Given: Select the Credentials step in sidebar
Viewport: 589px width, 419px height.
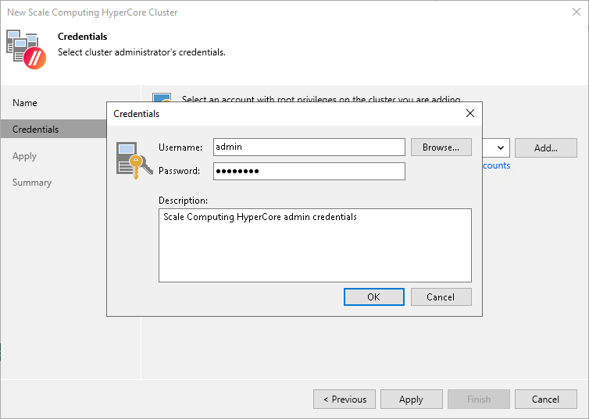Looking at the screenshot, I should point(35,130).
